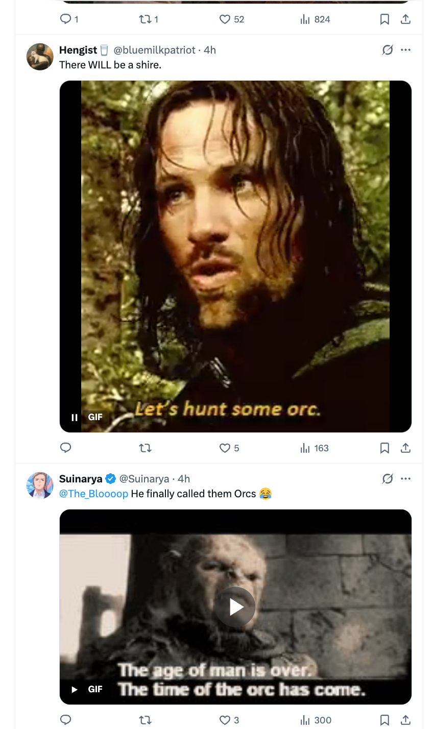This screenshot has height=729, width=434.
Task: Like Hengist's post with 5 likes
Action: pyautogui.click(x=225, y=448)
